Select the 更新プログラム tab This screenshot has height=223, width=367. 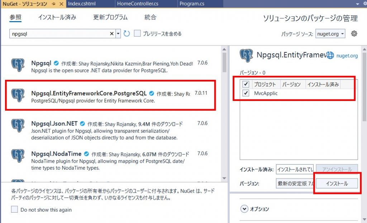tap(110, 17)
